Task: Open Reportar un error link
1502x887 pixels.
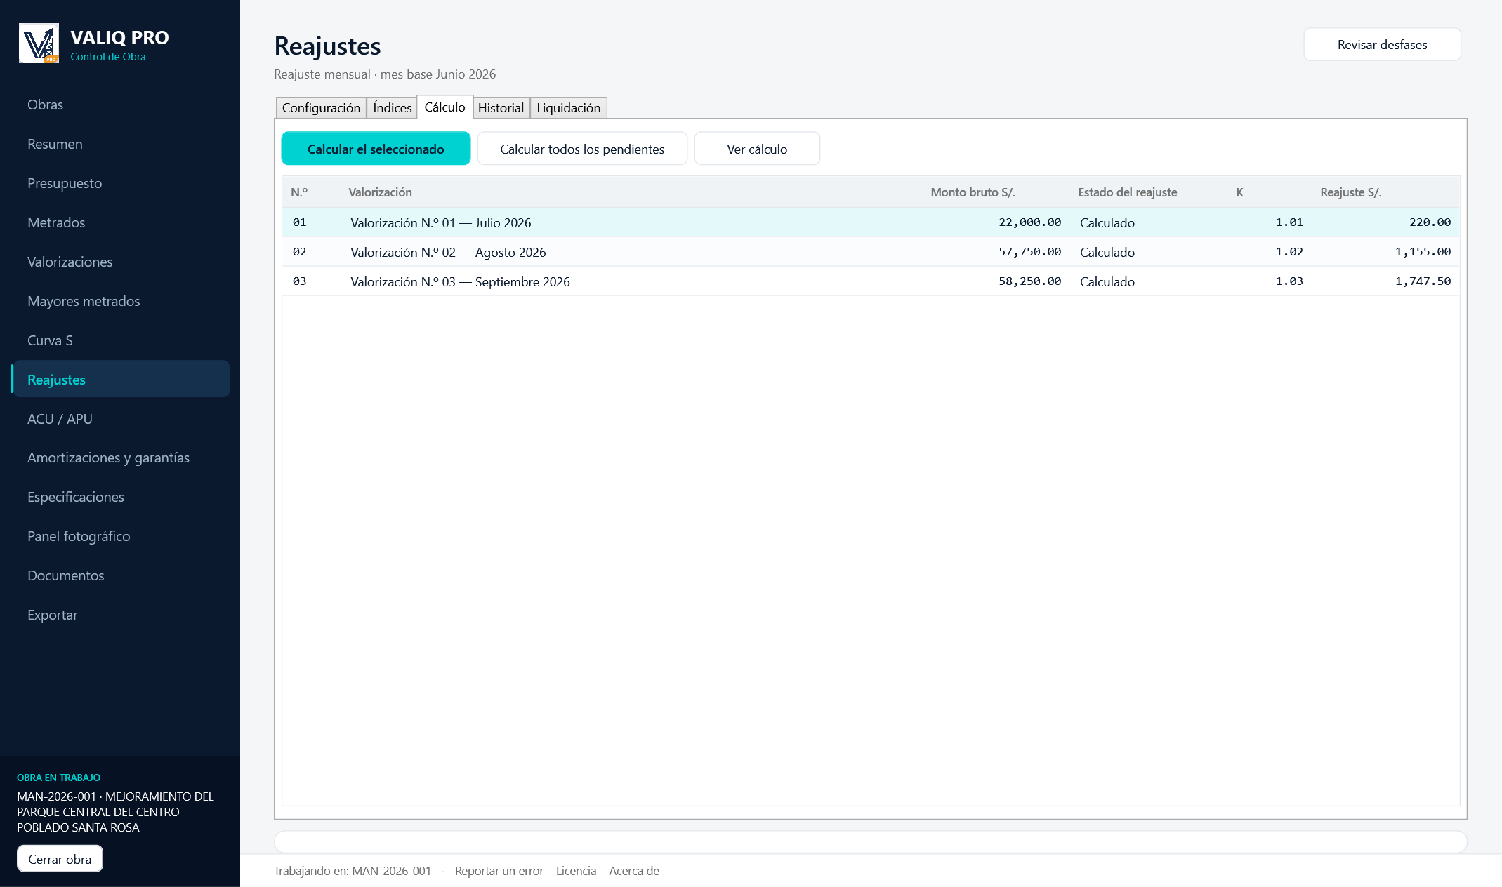Action: pyautogui.click(x=499, y=871)
